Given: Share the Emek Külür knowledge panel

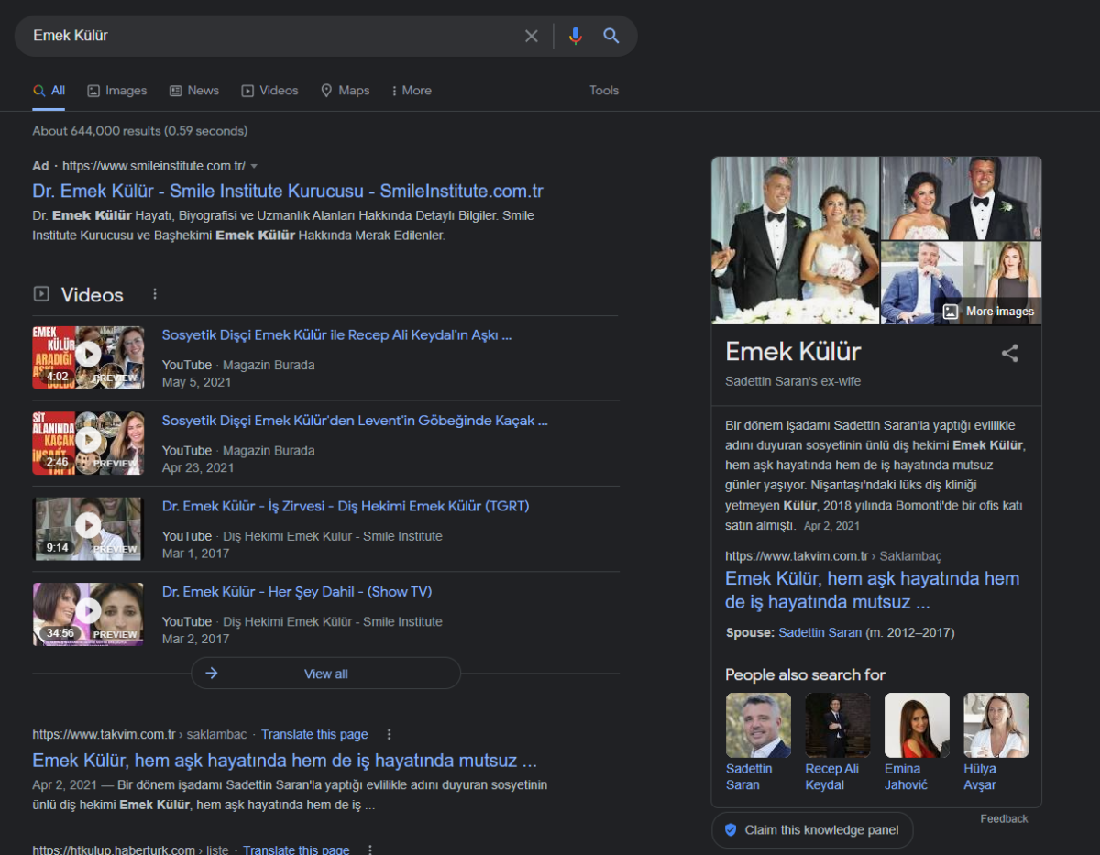Looking at the screenshot, I should 1010,353.
